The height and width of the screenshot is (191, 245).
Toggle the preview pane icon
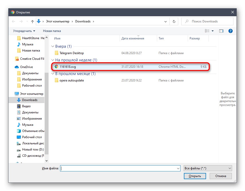(x=221, y=31)
